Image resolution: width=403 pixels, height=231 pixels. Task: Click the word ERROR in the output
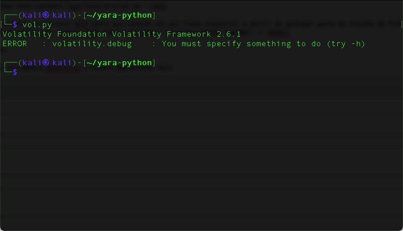tap(14, 44)
